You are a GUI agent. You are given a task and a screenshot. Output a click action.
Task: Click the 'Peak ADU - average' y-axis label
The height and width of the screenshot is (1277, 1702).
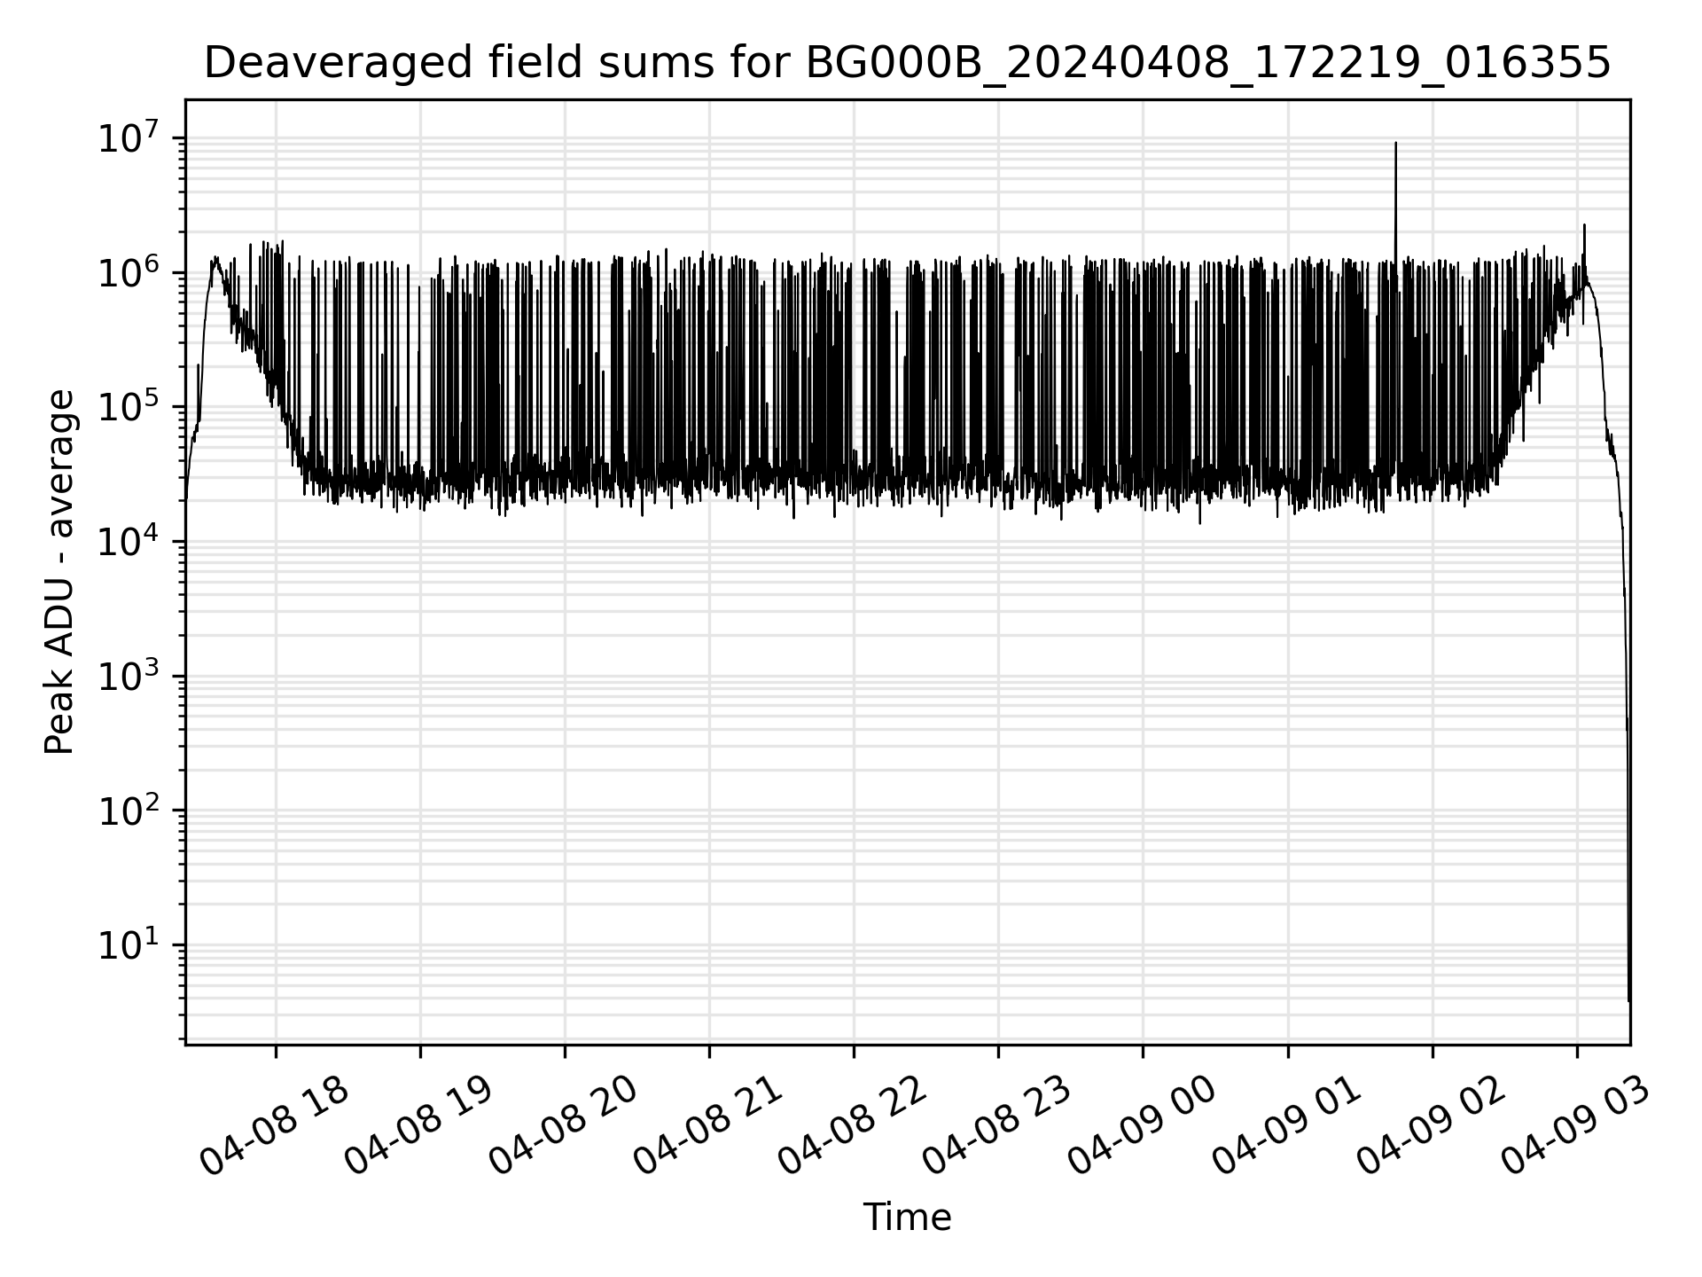point(60,572)
